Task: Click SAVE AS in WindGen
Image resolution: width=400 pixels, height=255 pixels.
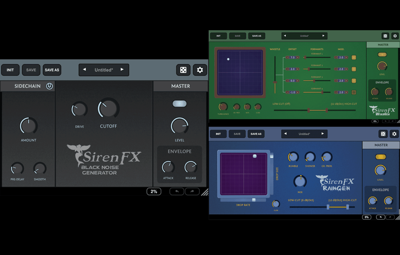Action: click(x=257, y=36)
